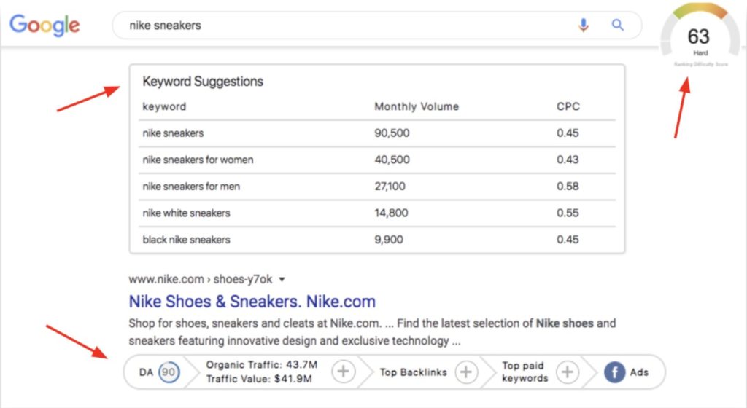The height and width of the screenshot is (408, 747).
Task: Select 'black nike sneakers' keyword
Action: tap(186, 240)
